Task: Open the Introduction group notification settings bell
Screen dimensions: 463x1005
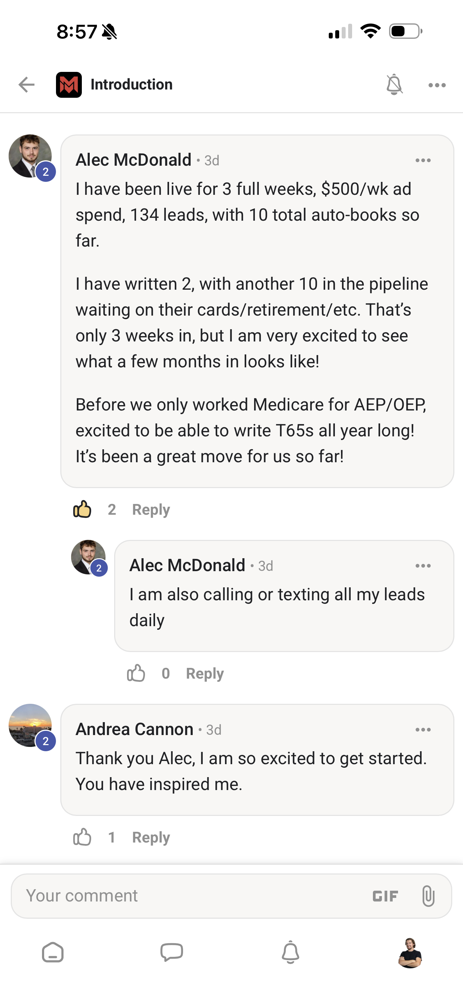Action: (394, 84)
